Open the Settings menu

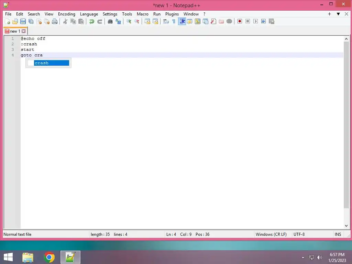(110, 14)
